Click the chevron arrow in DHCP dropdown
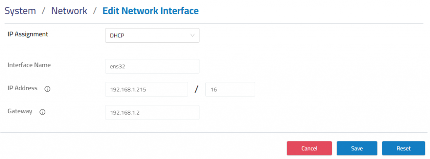 [192, 36]
